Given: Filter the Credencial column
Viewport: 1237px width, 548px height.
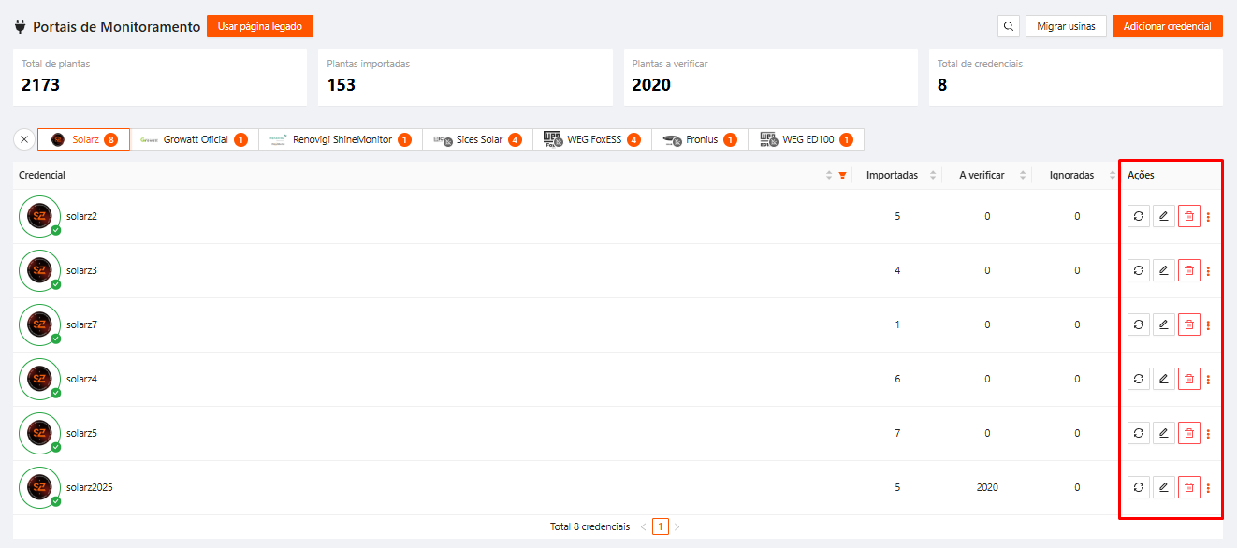Looking at the screenshot, I should [x=842, y=175].
